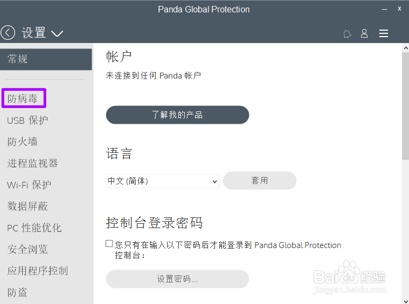Viewport: 409px width, 304px height.
Task: Click the vertical scrollbar thumb
Action: pos(406,106)
